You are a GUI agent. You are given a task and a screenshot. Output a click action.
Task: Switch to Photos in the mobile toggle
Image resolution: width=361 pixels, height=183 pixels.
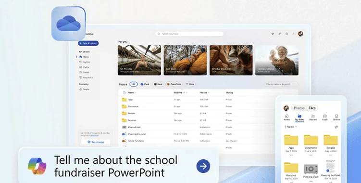click(x=299, y=108)
